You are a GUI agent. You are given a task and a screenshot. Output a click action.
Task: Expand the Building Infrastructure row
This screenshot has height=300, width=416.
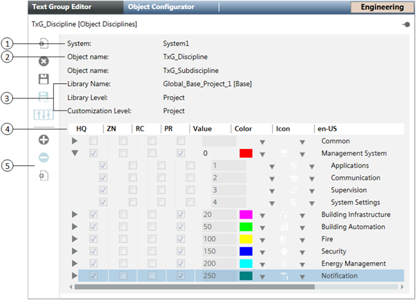(76, 215)
